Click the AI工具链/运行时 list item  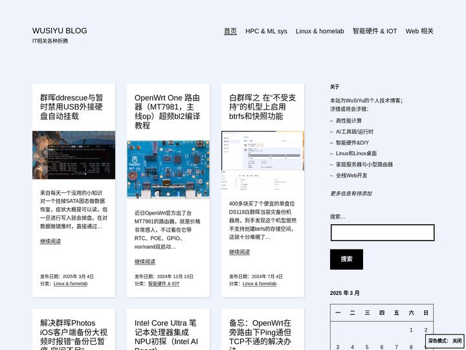(x=355, y=132)
